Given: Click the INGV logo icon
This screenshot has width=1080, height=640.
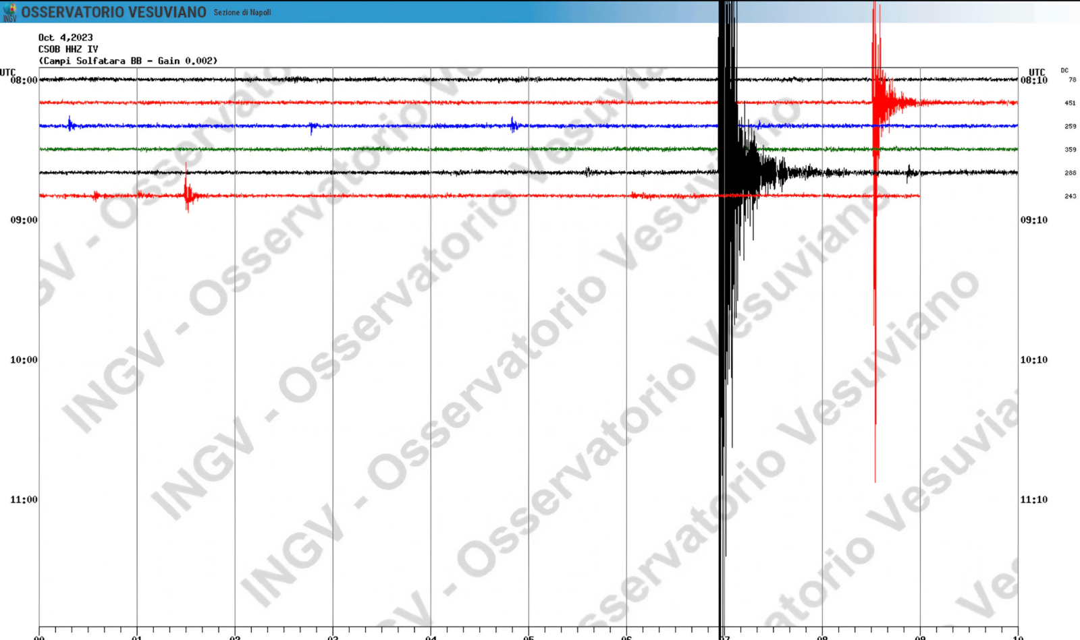Looking at the screenshot, I should click(9, 12).
